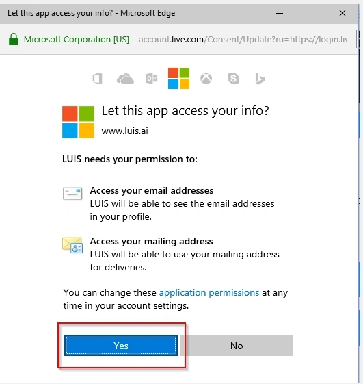Maximize the Microsoft Edge consent window
The width and height of the screenshot is (363, 384).
[311, 13]
